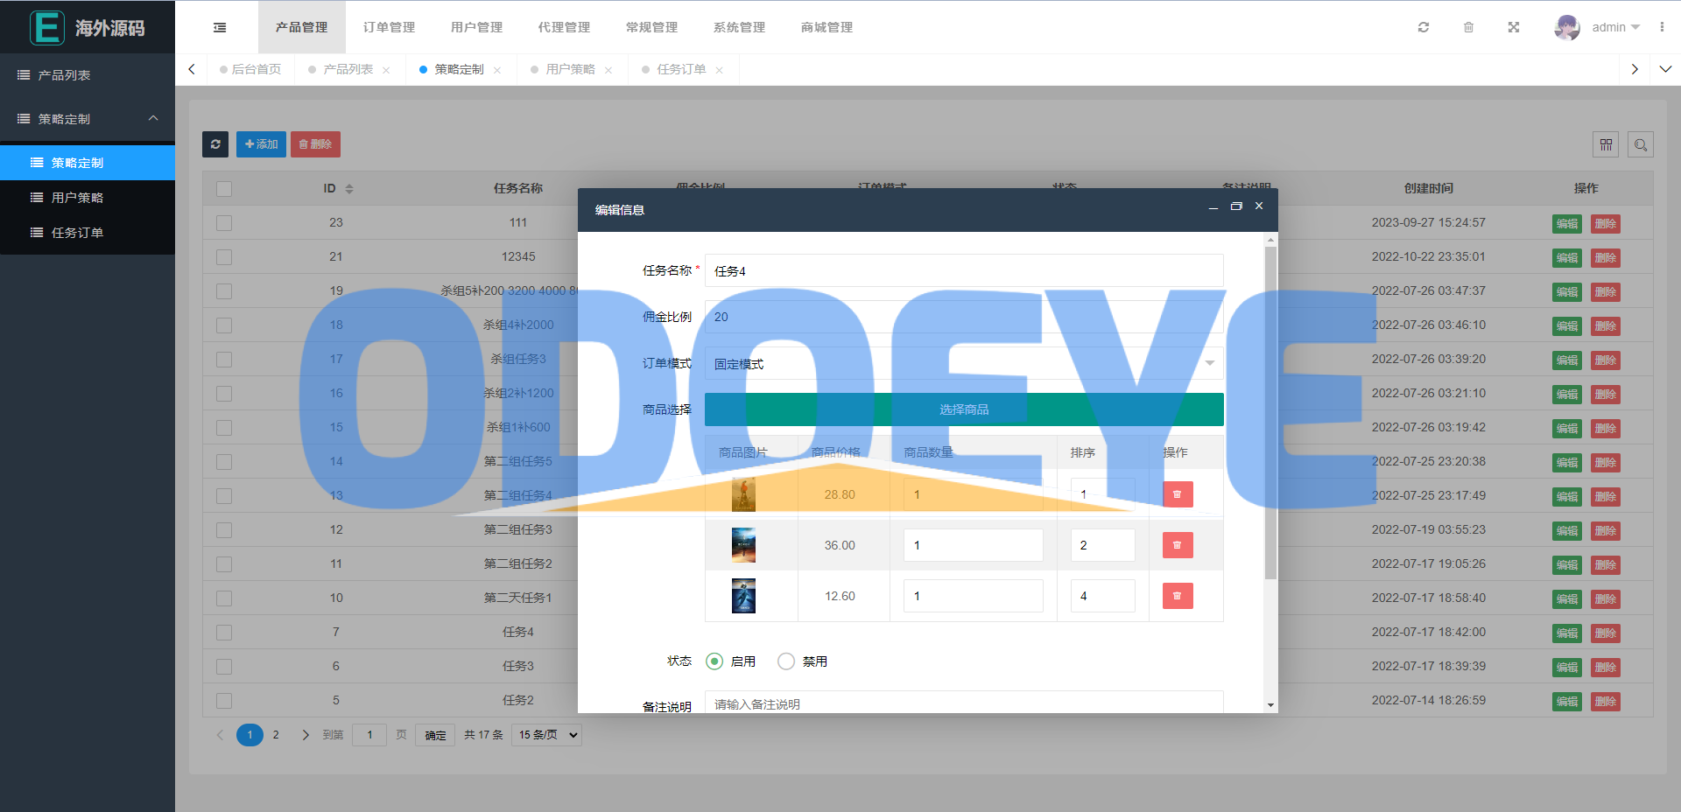This screenshot has width=1681, height=812.
Task: Open the table search magnifier icon
Action: coord(1641,144)
